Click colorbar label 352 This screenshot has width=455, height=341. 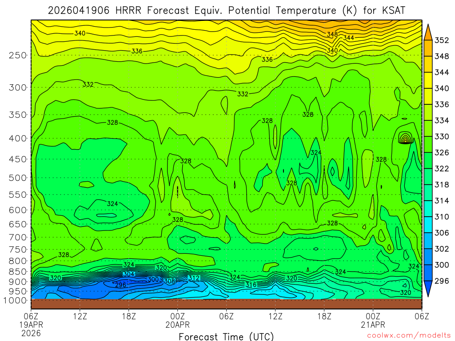click(441, 40)
